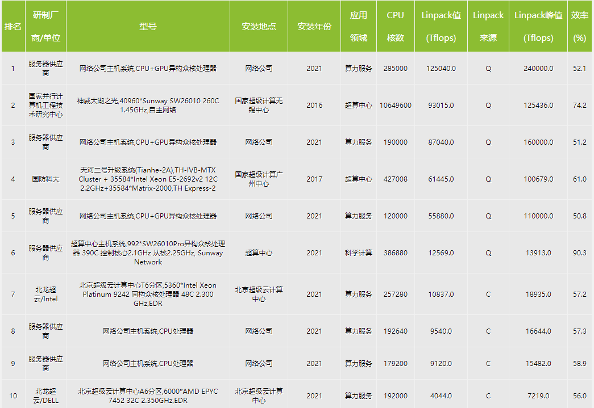Select the 效率(%) column header
The height and width of the screenshot is (408, 594).
click(x=579, y=27)
